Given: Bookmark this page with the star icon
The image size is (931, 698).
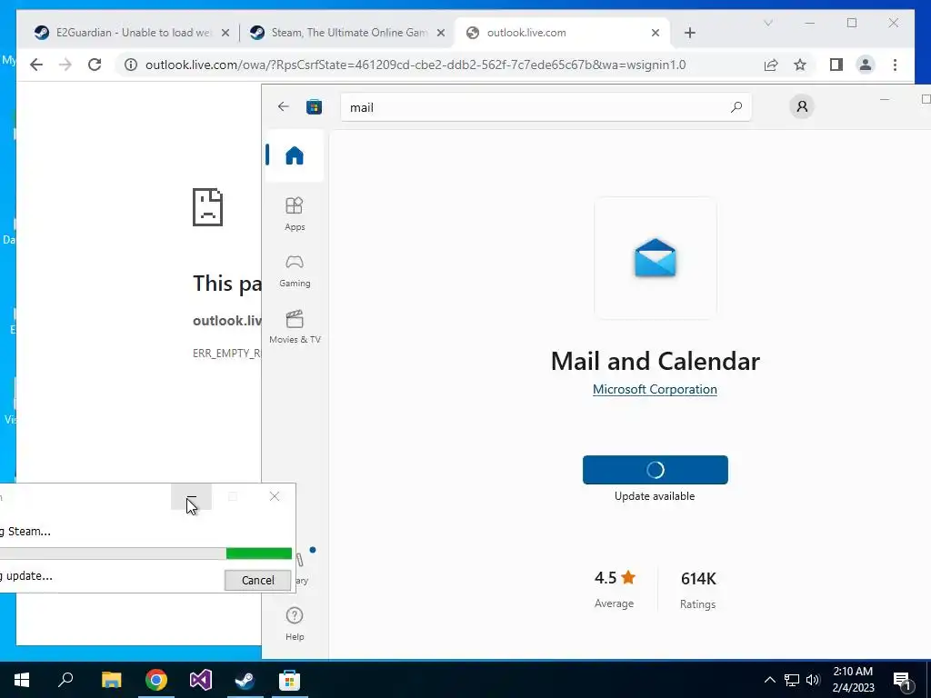Looking at the screenshot, I should 800,65.
